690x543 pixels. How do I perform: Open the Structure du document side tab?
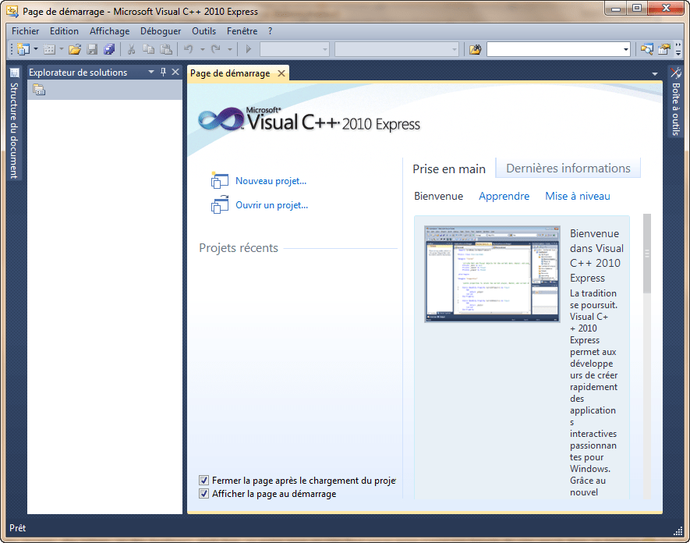click(14, 122)
